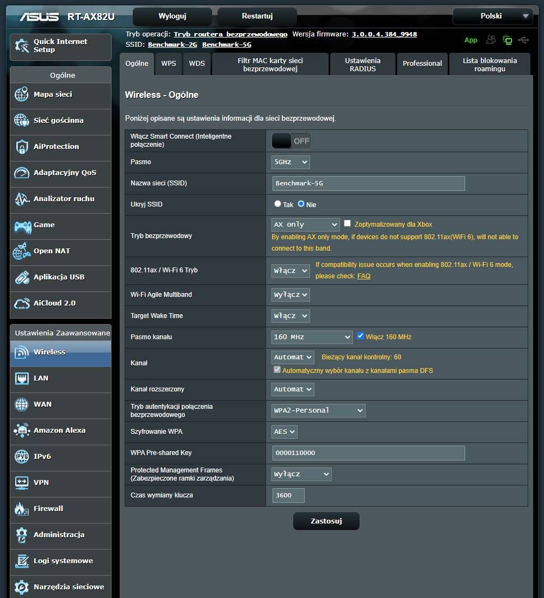
Task: Open the Szyfrowanie WPA AES dropdown
Action: pos(285,432)
